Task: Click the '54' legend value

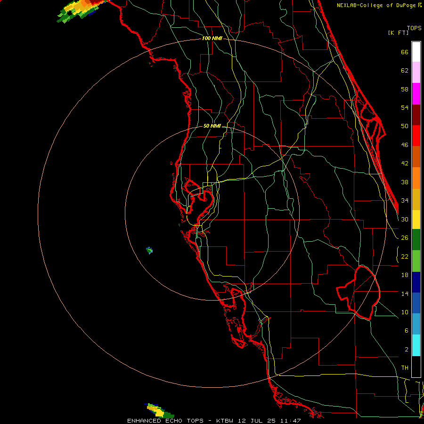Action: pyautogui.click(x=405, y=107)
